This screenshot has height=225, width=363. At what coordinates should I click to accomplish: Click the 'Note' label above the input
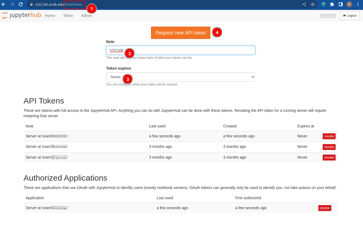click(110, 42)
